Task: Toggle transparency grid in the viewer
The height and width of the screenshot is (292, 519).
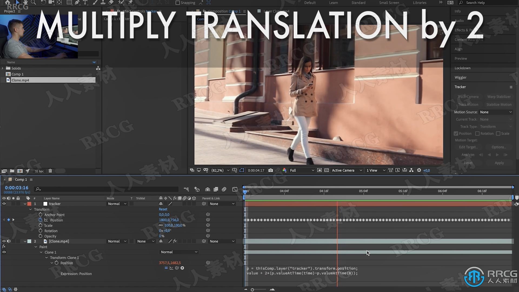Action: [327, 170]
